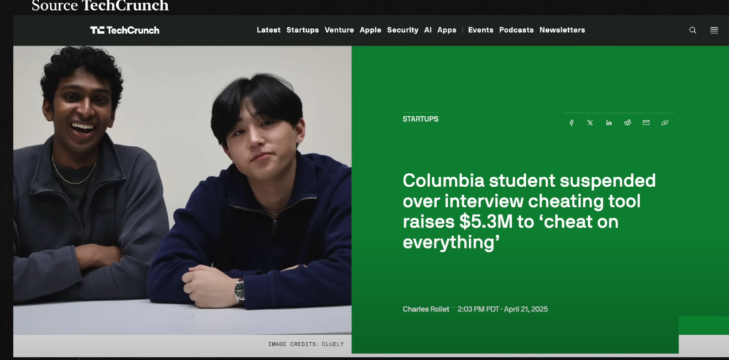Open Apple in the navigation bar

[370, 30]
